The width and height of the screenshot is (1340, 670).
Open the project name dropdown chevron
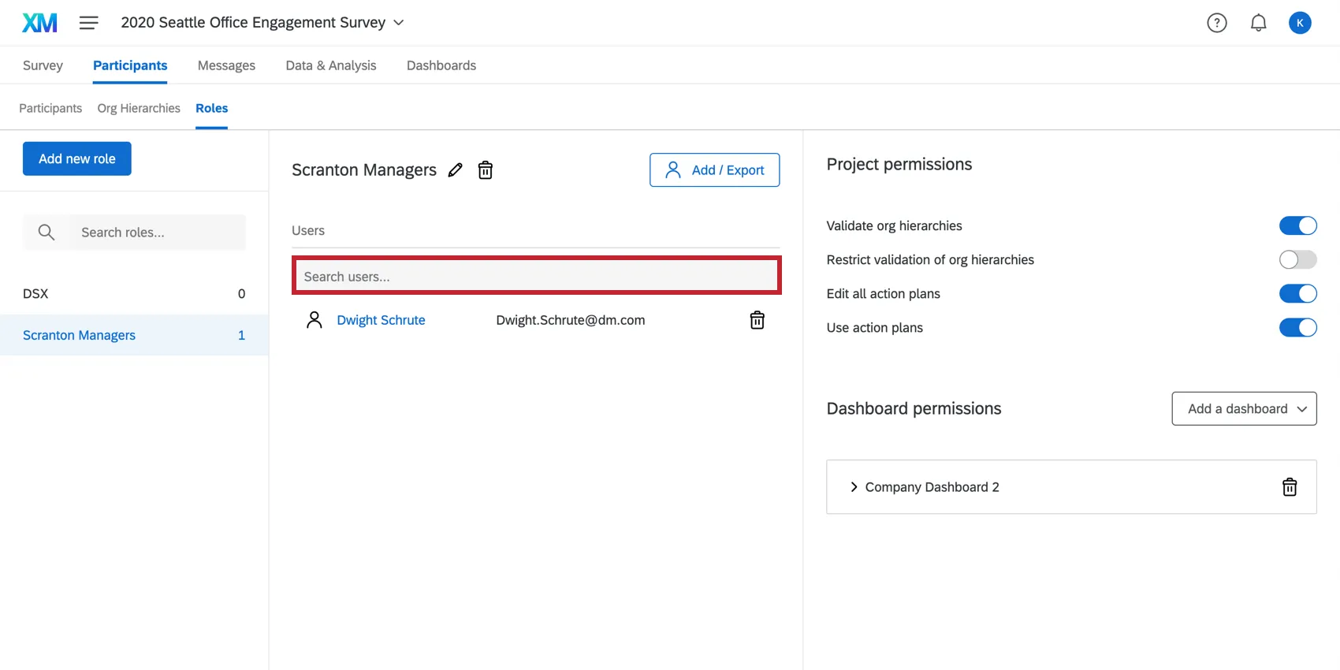(399, 23)
